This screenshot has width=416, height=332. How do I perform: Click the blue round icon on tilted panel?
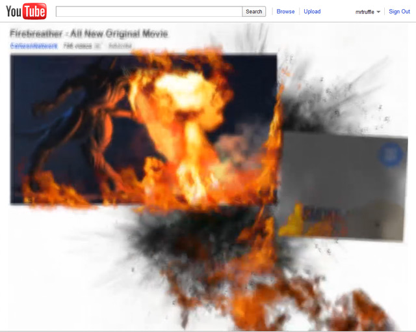click(390, 154)
